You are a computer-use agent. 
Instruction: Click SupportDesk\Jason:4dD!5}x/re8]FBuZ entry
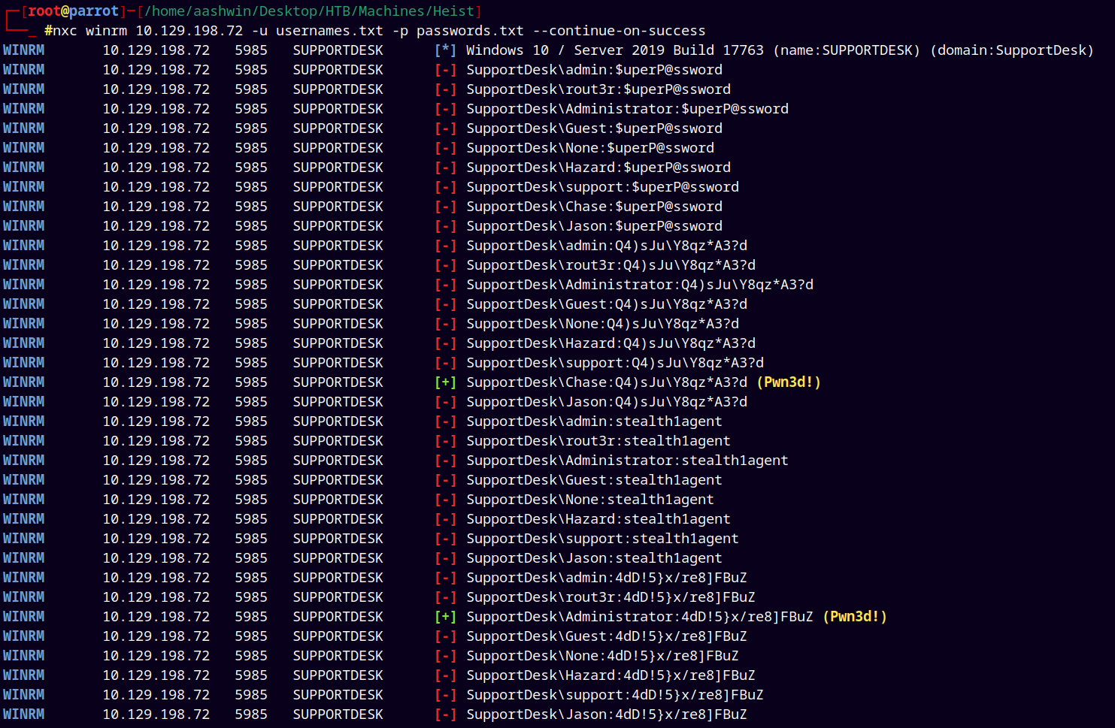coord(607,714)
